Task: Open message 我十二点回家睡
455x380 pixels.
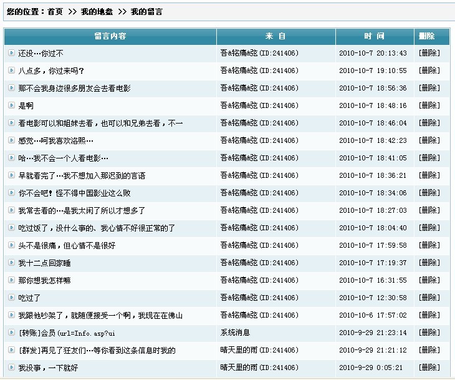Action: pyautogui.click(x=44, y=263)
